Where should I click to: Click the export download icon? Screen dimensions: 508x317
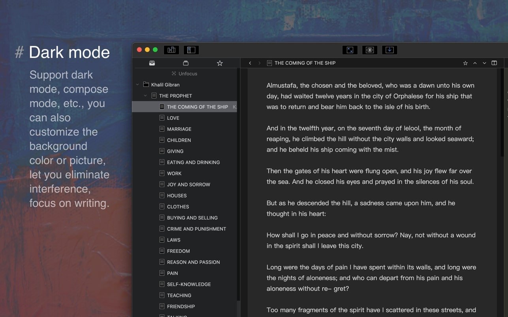(389, 50)
